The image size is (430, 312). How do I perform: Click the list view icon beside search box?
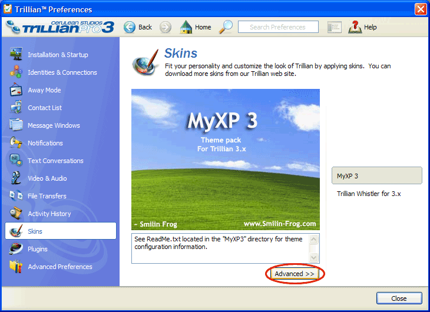335,27
